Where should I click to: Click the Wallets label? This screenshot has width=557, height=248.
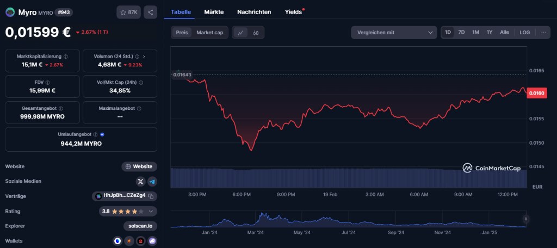[14, 241]
